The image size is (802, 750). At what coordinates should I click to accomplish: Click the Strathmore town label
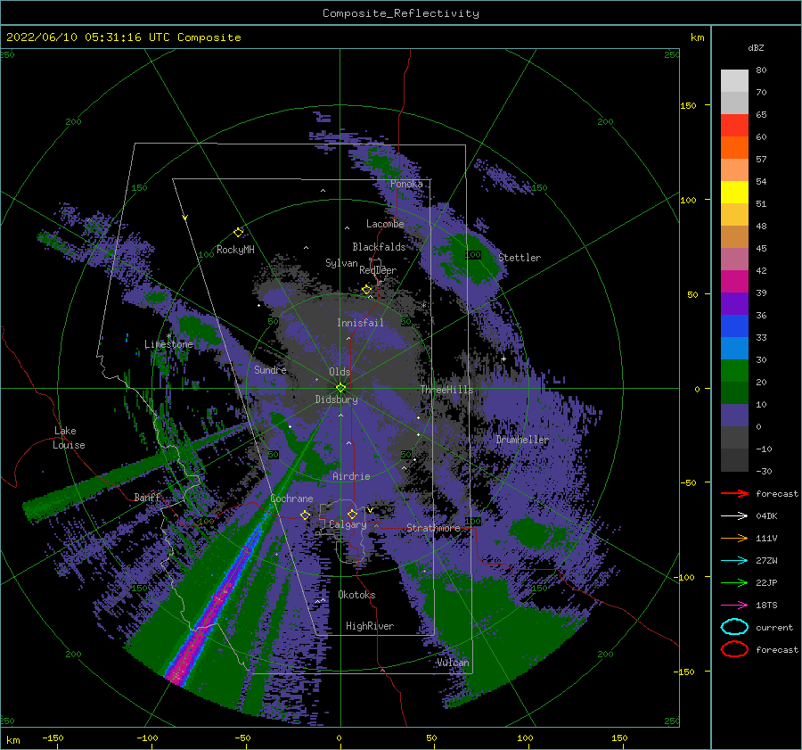pyautogui.click(x=433, y=528)
